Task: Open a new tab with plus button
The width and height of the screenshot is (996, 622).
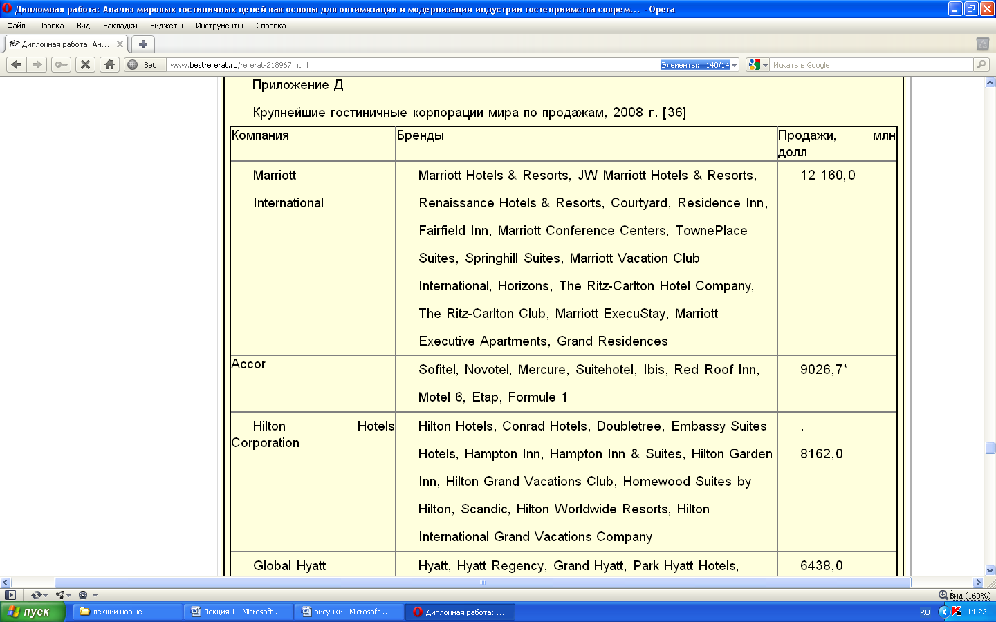Action: [143, 44]
